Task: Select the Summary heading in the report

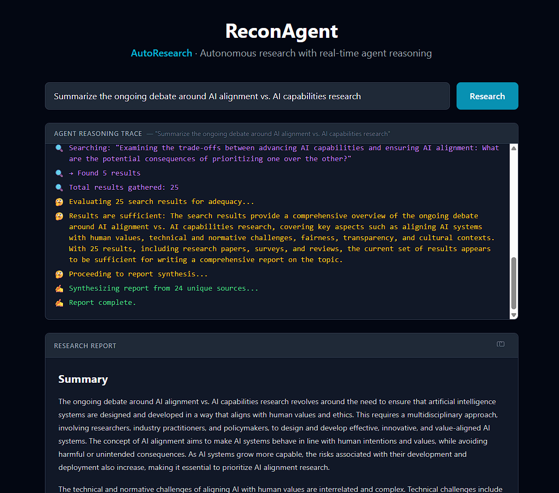Action: pyautogui.click(x=83, y=379)
